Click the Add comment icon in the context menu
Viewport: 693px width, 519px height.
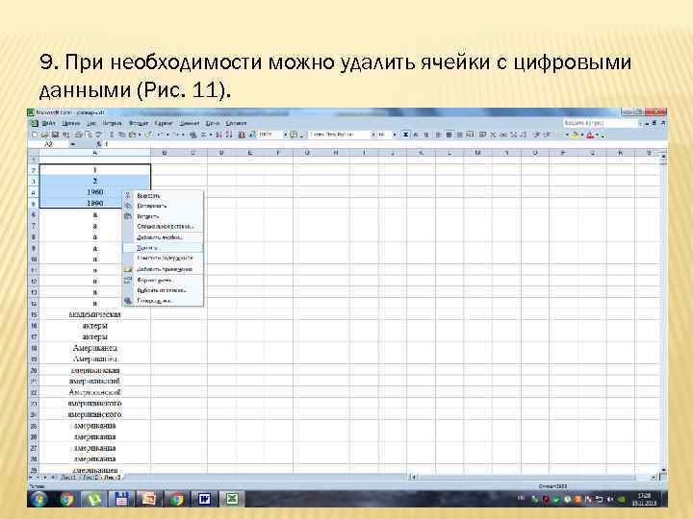click(x=128, y=269)
